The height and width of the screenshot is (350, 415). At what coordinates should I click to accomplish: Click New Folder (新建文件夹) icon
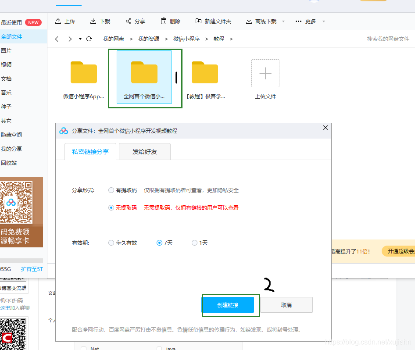198,21
